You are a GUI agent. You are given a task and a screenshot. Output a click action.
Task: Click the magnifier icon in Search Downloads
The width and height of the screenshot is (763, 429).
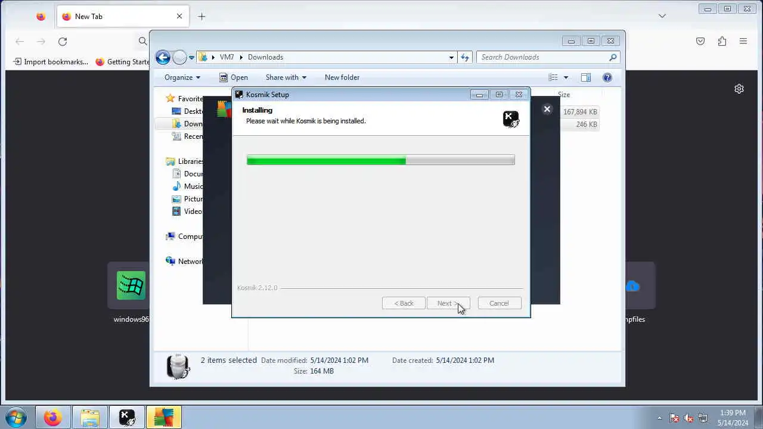point(612,57)
